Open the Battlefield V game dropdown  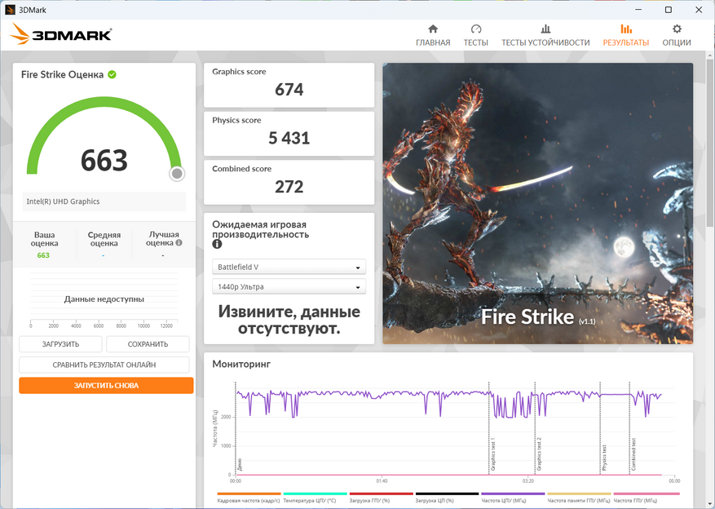coord(289,268)
